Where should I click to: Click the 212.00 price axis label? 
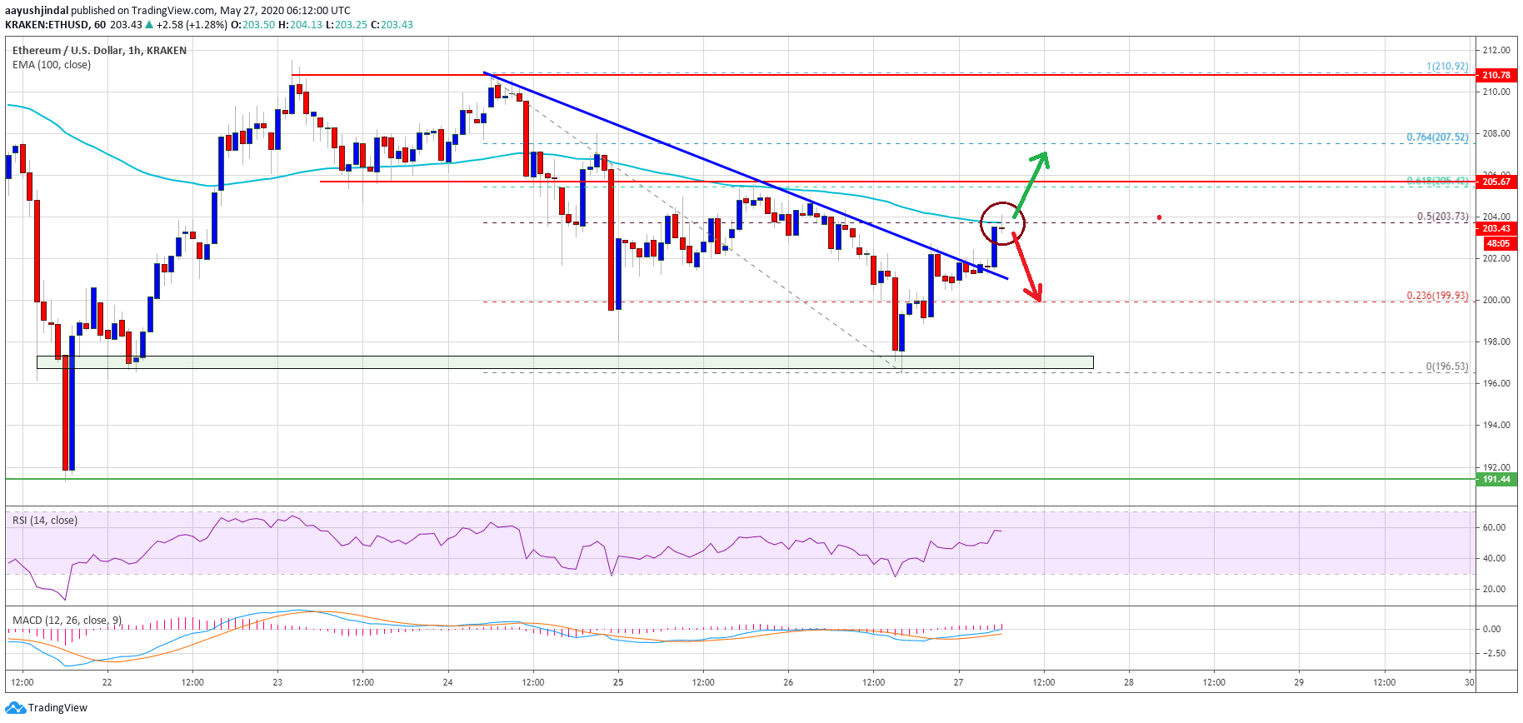pos(1496,50)
